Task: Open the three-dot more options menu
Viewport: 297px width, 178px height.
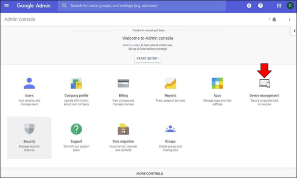Action: [x=289, y=19]
